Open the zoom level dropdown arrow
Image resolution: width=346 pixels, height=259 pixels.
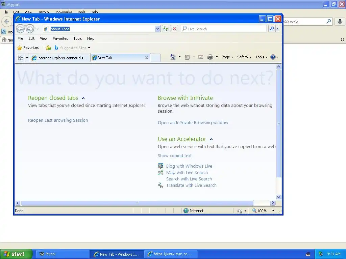(273, 211)
